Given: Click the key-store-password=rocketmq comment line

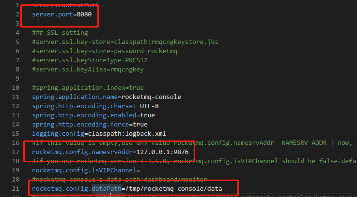Looking at the screenshot, I should [x=105, y=51].
